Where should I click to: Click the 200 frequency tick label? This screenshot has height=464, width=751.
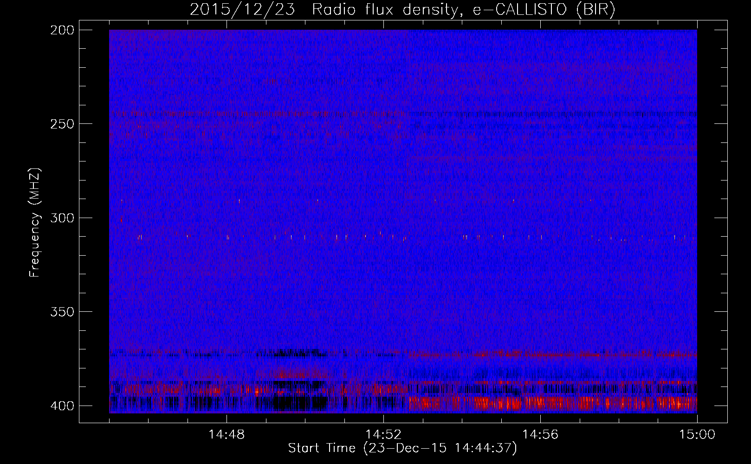pyautogui.click(x=62, y=30)
